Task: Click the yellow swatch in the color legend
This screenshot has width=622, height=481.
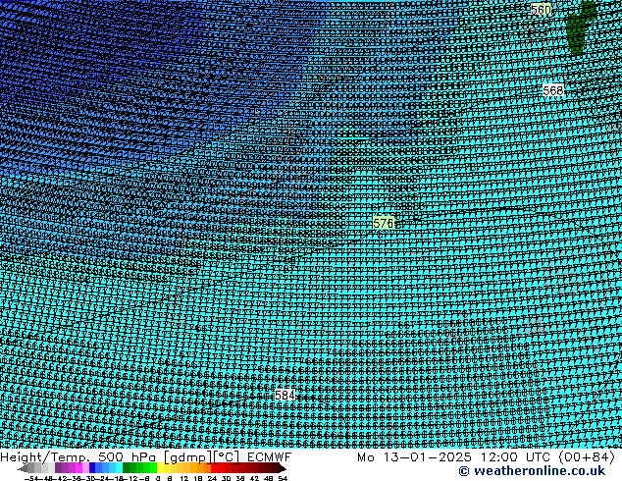Action: (160, 468)
